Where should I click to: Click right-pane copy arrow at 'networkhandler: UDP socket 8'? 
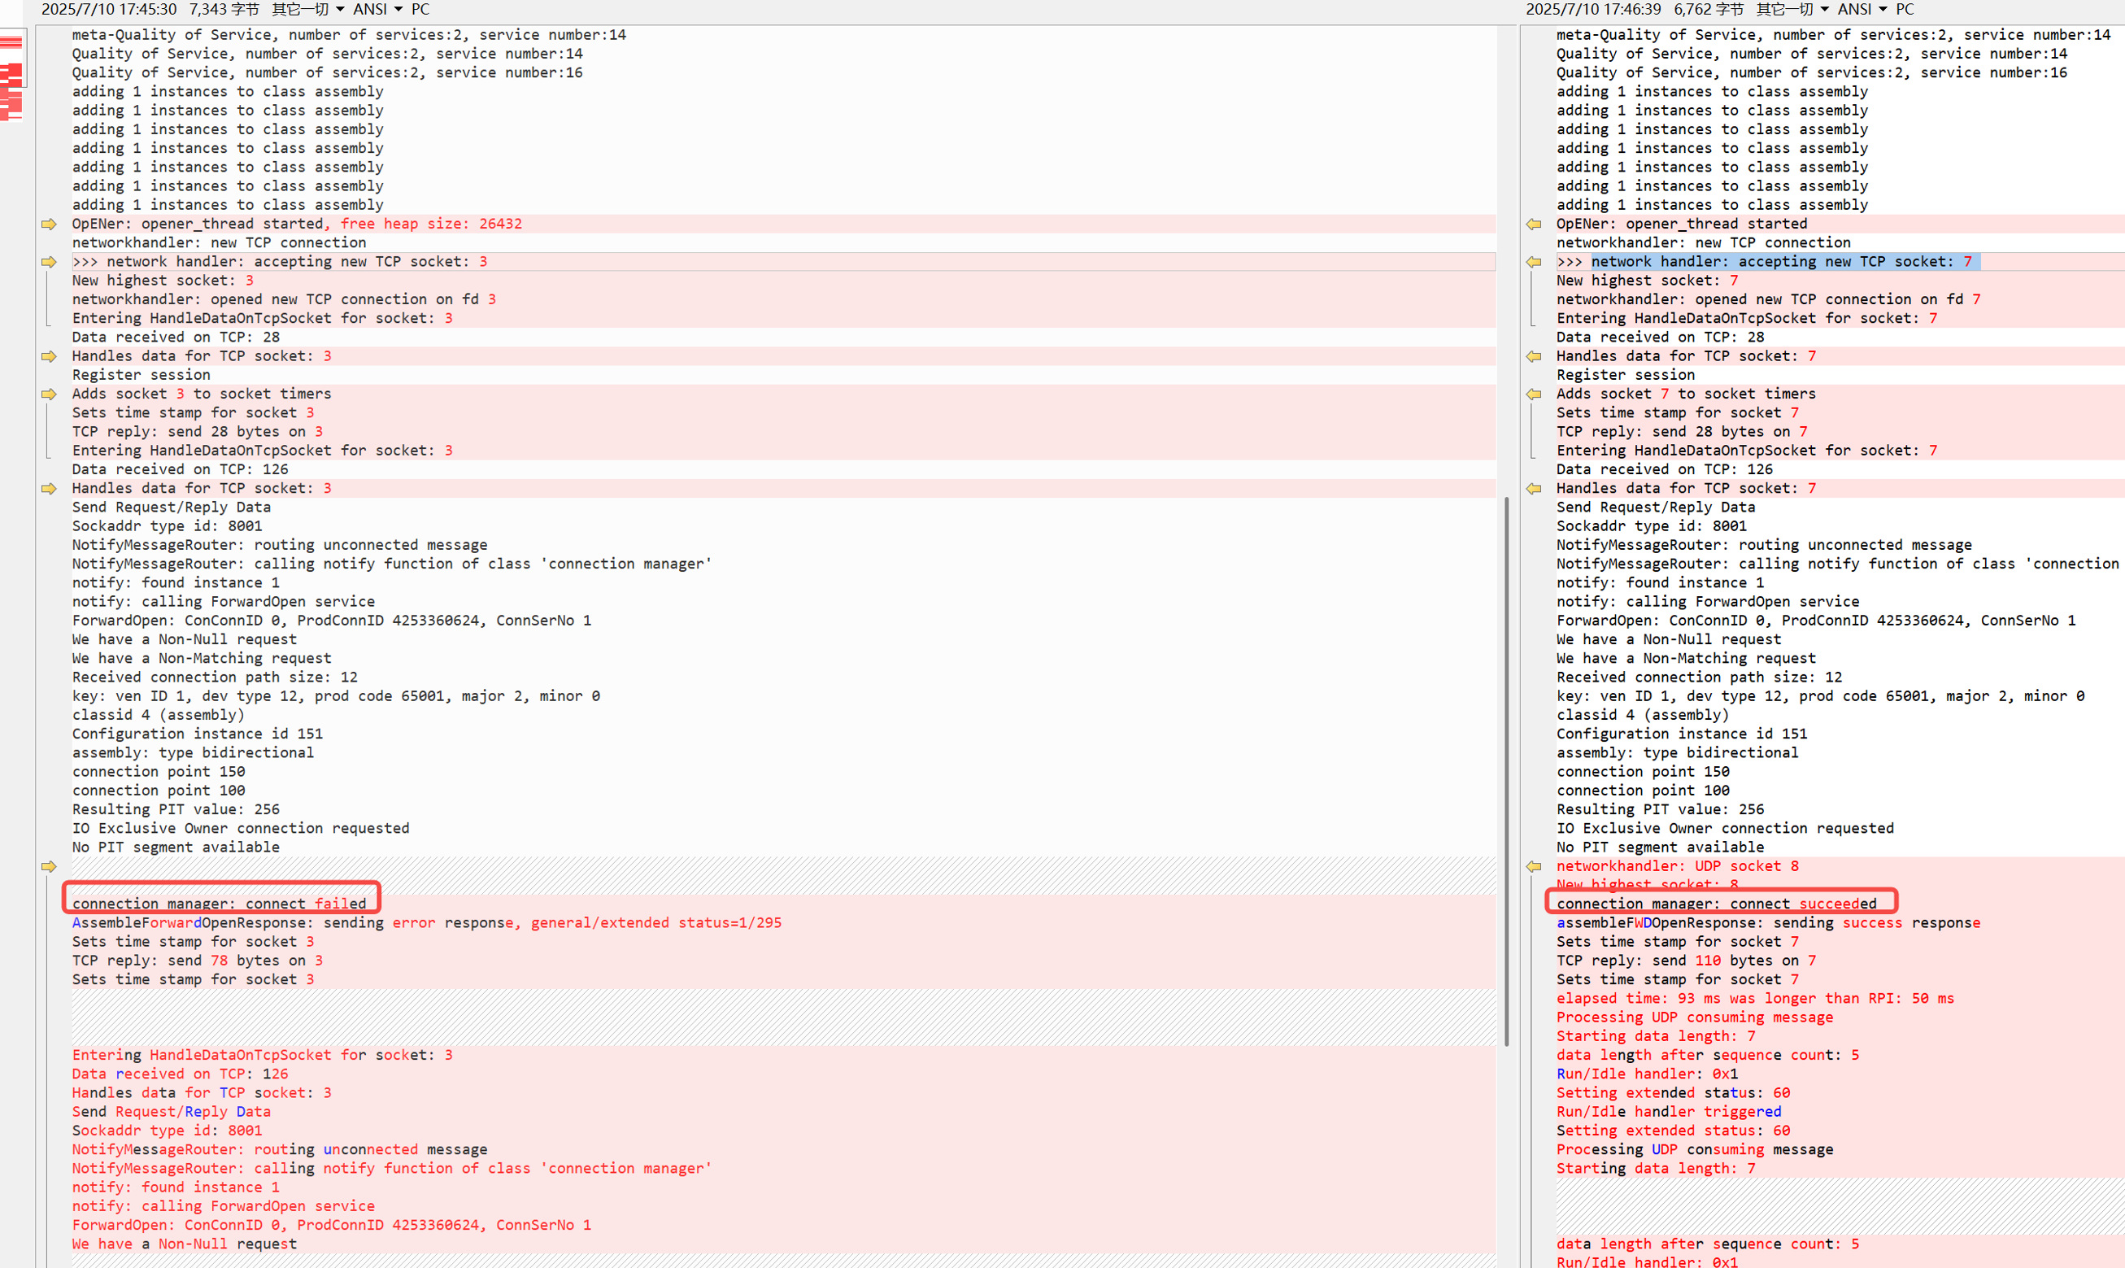click(x=1534, y=866)
